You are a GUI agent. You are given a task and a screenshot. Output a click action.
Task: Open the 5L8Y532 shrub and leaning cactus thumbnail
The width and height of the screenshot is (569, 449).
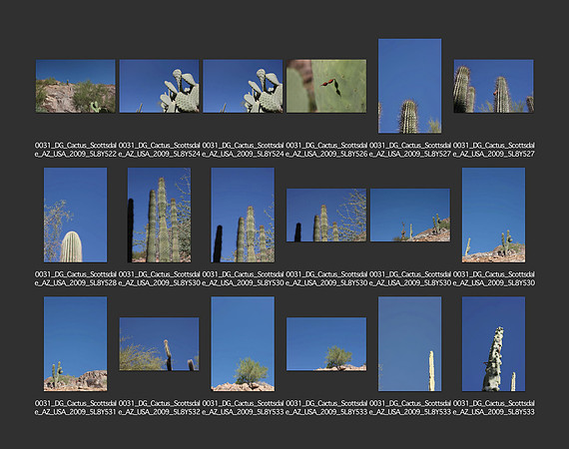[159, 344]
